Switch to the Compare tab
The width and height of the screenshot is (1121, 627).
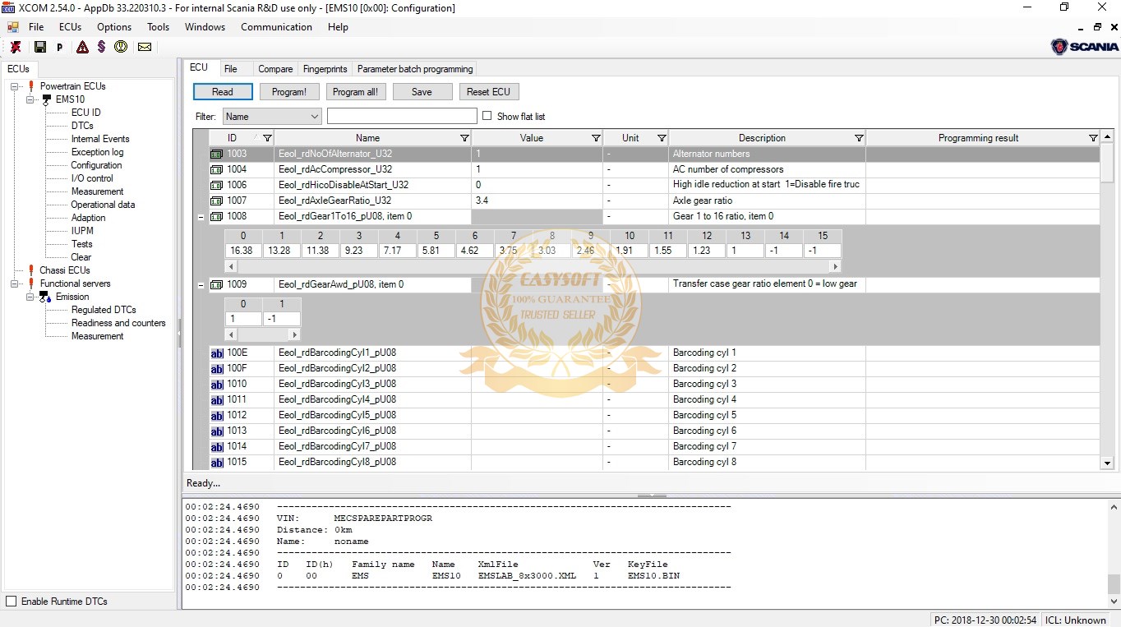[x=275, y=69]
